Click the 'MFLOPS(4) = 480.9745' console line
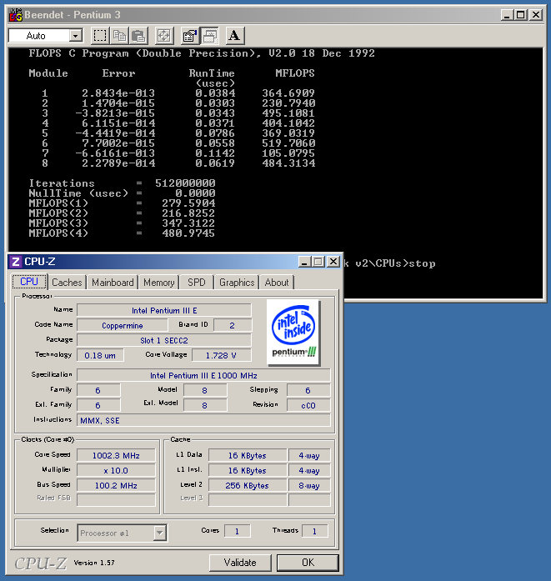Viewport: 551px width, 581px height. click(x=122, y=233)
